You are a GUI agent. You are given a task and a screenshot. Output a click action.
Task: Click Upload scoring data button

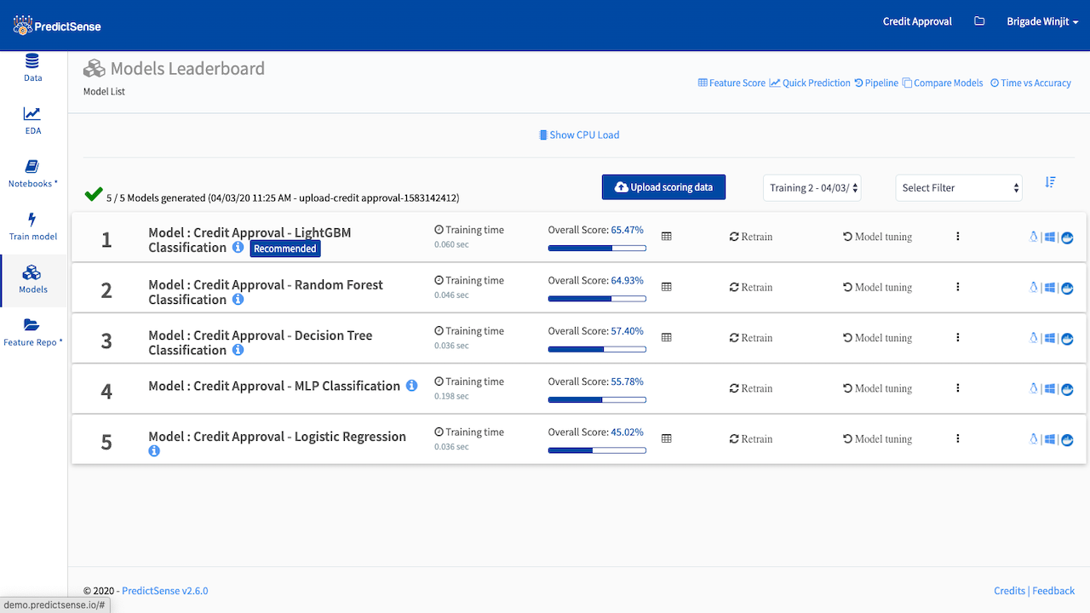click(663, 187)
